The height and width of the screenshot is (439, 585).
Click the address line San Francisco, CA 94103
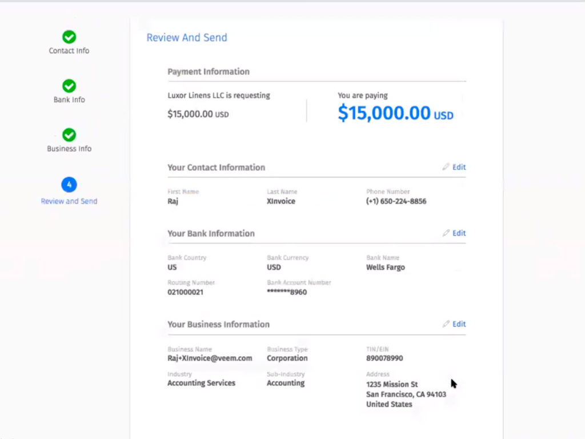pyautogui.click(x=406, y=394)
